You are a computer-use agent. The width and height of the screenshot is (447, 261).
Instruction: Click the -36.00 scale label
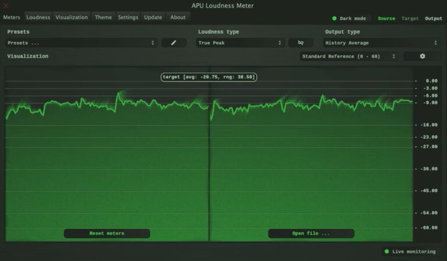(x=429, y=169)
